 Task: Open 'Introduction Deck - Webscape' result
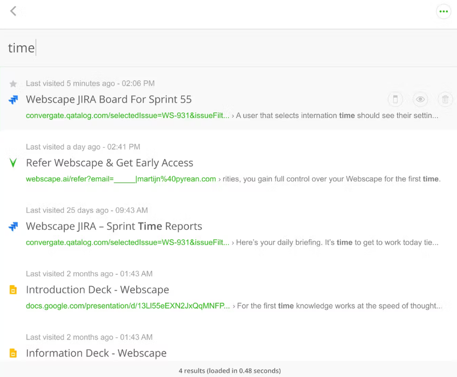pyautogui.click(x=97, y=290)
